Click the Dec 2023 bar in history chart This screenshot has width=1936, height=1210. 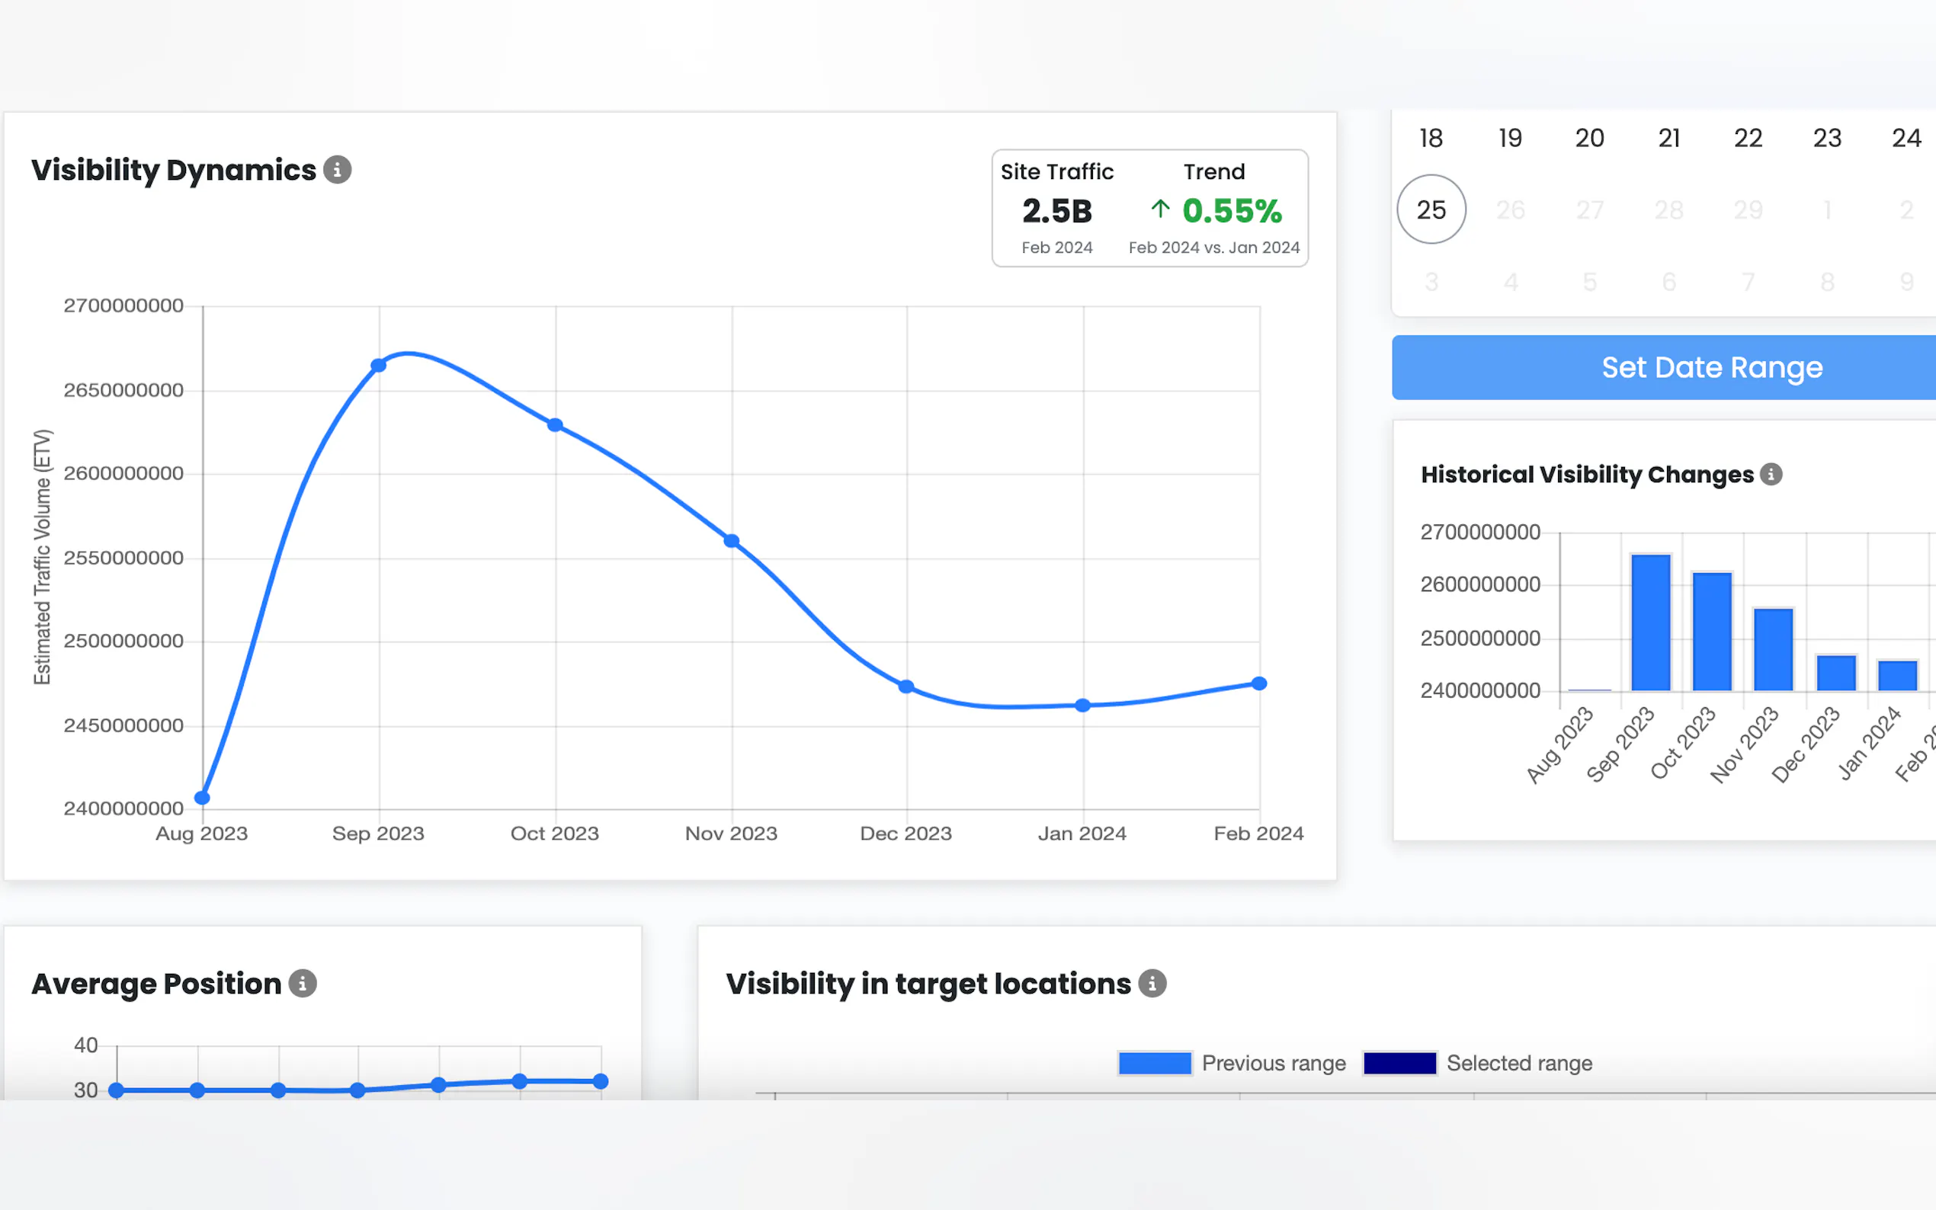click(x=1836, y=672)
